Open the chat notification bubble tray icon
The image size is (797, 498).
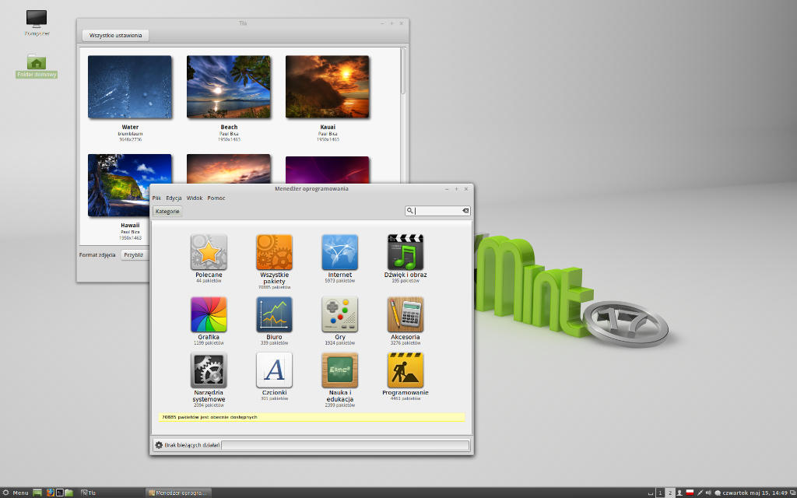pyautogui.click(x=718, y=493)
